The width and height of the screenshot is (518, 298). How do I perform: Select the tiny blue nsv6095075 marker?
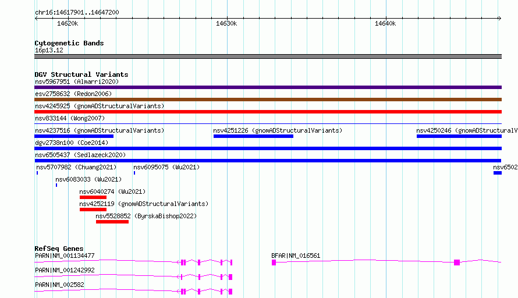134,173
